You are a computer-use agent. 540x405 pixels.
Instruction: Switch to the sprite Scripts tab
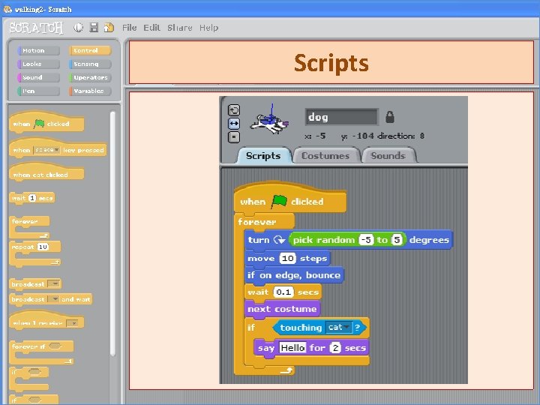pyautogui.click(x=263, y=156)
